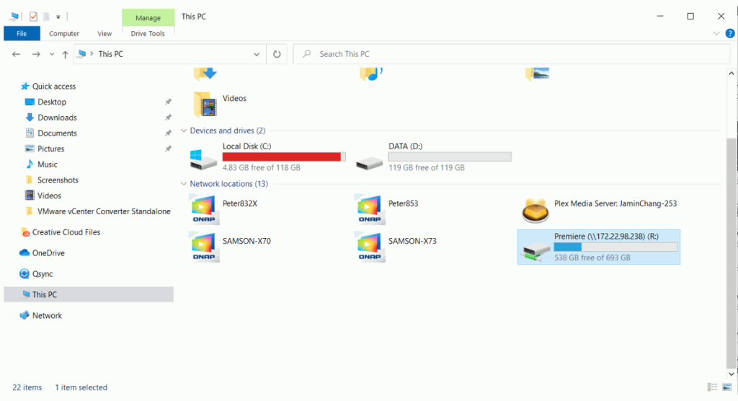Open the SAMSON-X73 QNAP device icon
The height and width of the screenshot is (401, 738).
370,246
